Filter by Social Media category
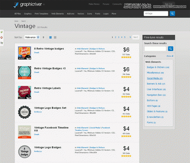This screenshot has width=190, height=163. point(155,78)
